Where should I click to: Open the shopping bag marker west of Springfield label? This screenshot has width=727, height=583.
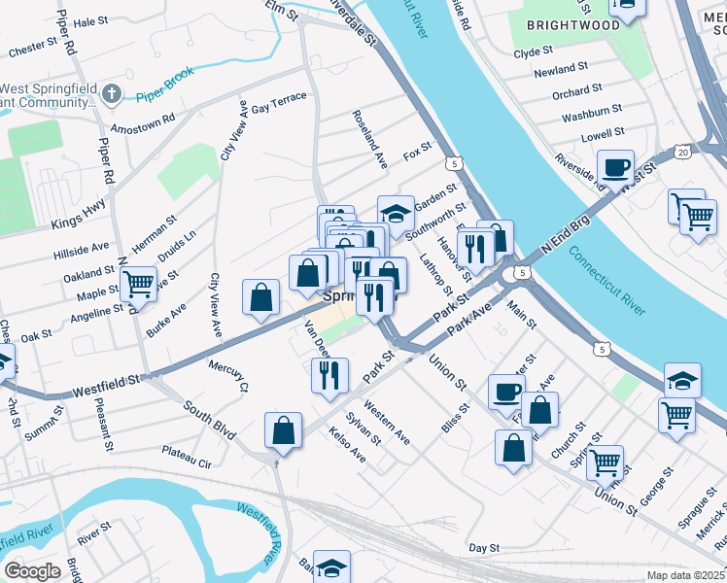coord(260,299)
